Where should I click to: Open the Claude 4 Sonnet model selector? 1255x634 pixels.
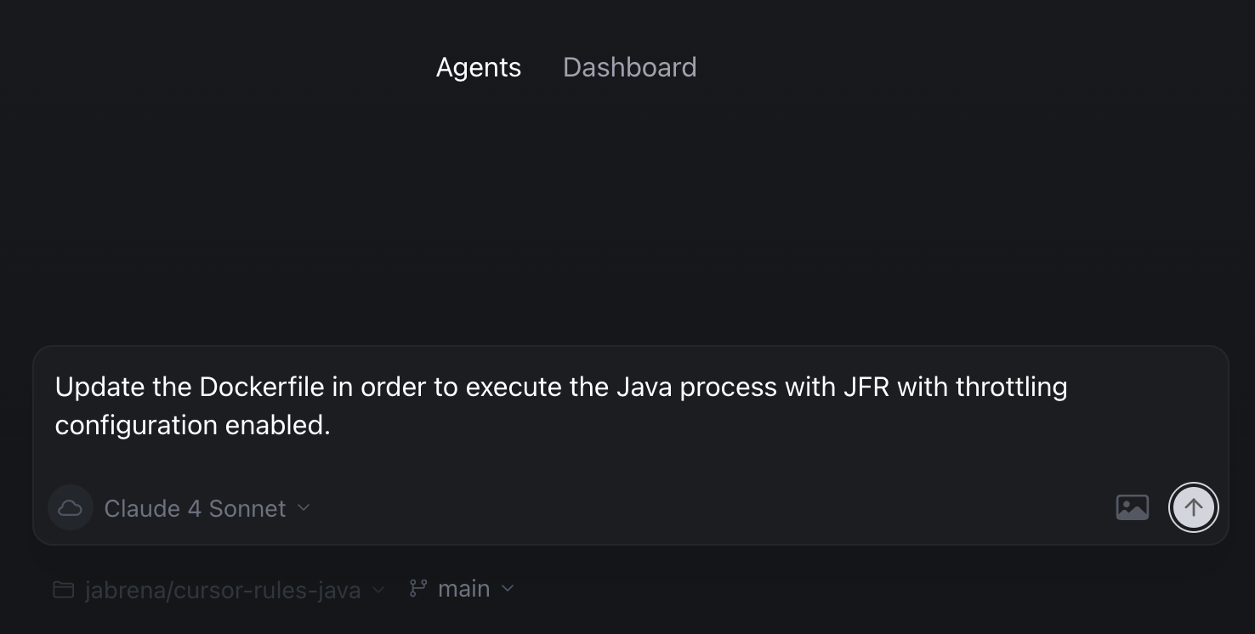point(195,508)
